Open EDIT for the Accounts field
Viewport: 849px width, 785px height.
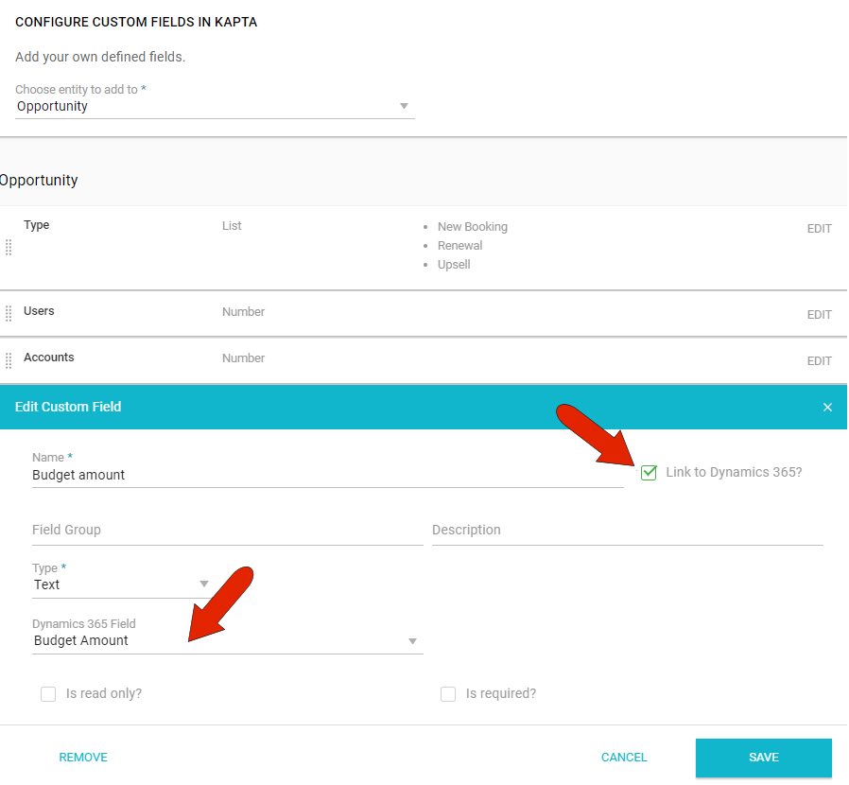(819, 360)
